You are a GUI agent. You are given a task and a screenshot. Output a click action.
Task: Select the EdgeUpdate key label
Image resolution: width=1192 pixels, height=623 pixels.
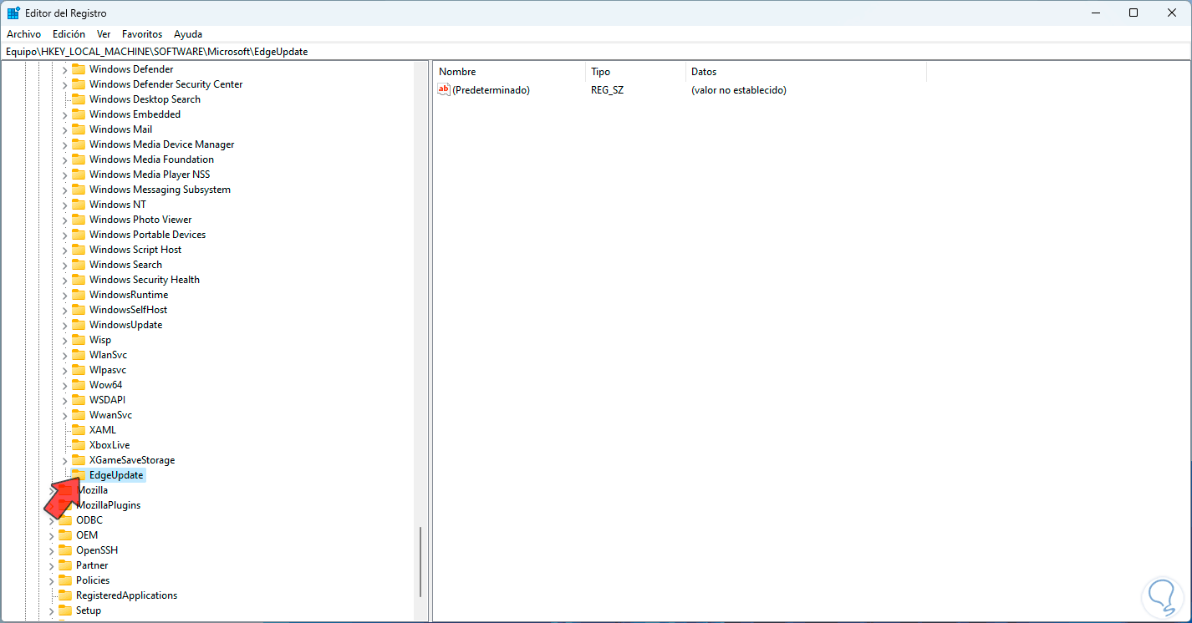(116, 475)
